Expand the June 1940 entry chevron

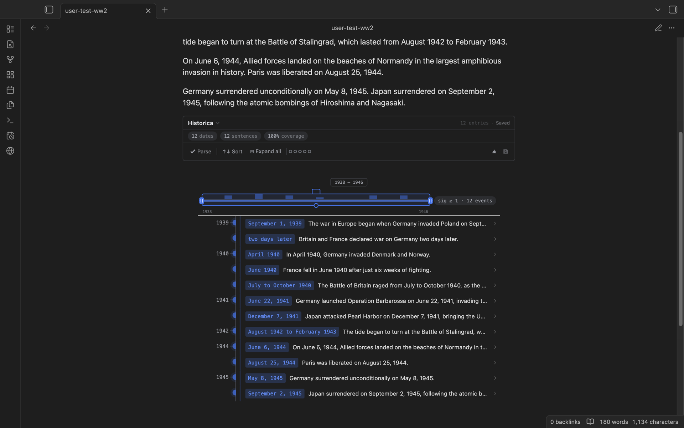[x=495, y=270]
